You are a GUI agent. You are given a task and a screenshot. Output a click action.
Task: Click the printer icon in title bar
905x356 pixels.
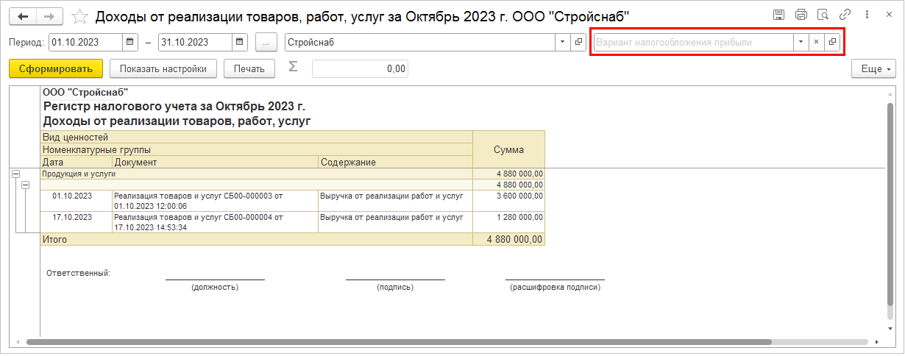point(801,15)
